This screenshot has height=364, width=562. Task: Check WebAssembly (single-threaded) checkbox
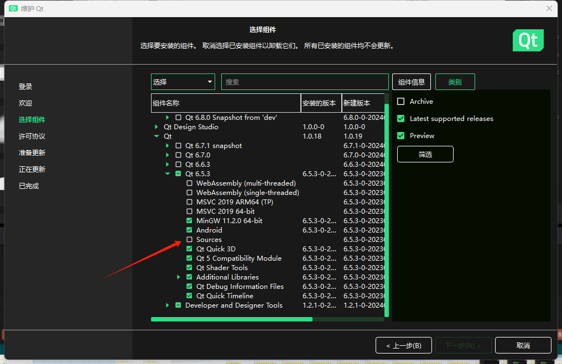189,193
